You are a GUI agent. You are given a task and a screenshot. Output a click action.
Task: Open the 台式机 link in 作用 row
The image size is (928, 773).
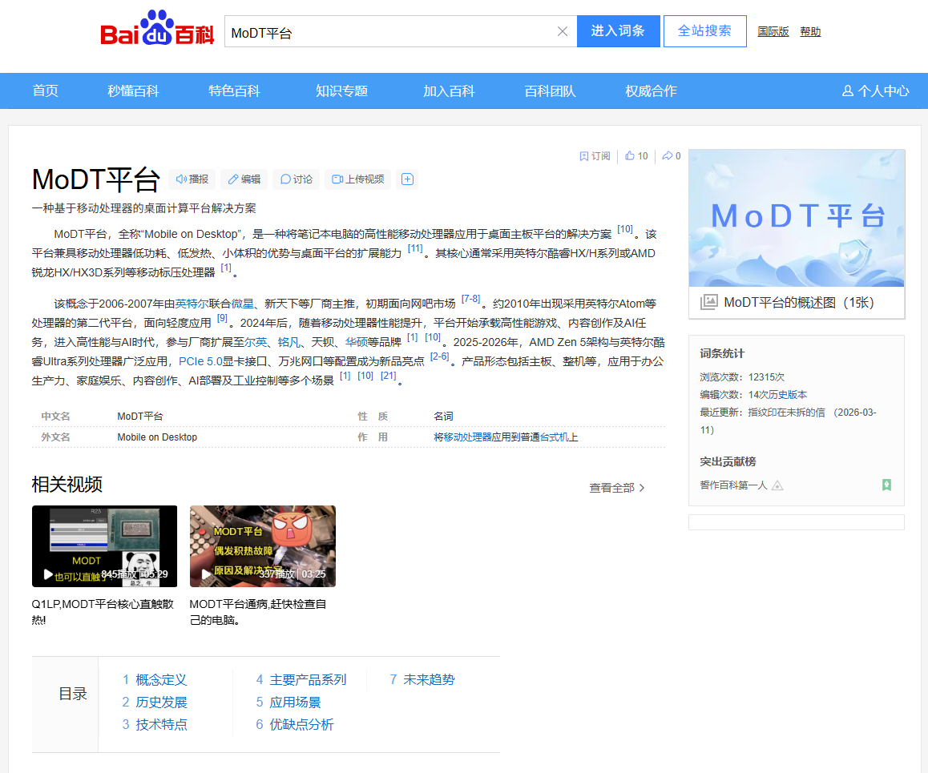coord(554,437)
